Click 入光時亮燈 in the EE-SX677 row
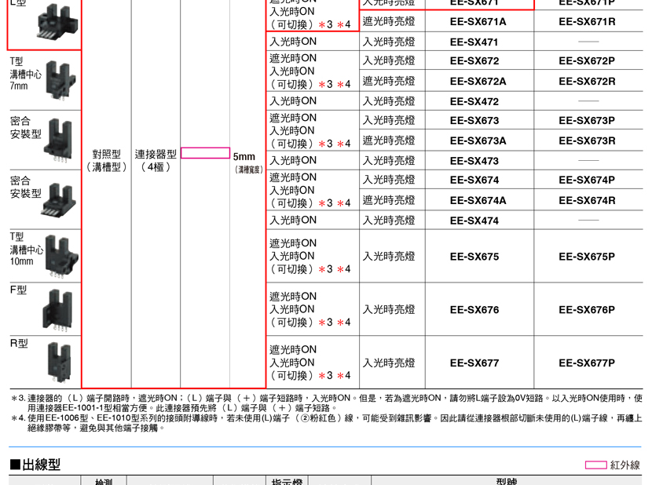Viewport: 652px width, 485px height. pos(389,363)
